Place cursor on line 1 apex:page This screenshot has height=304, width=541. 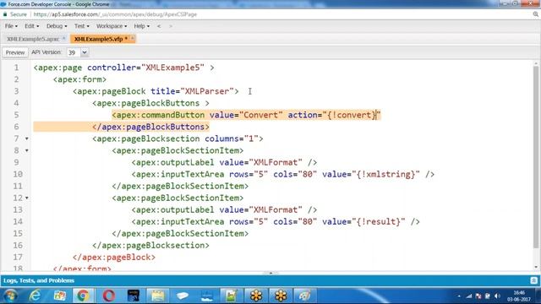point(58,68)
